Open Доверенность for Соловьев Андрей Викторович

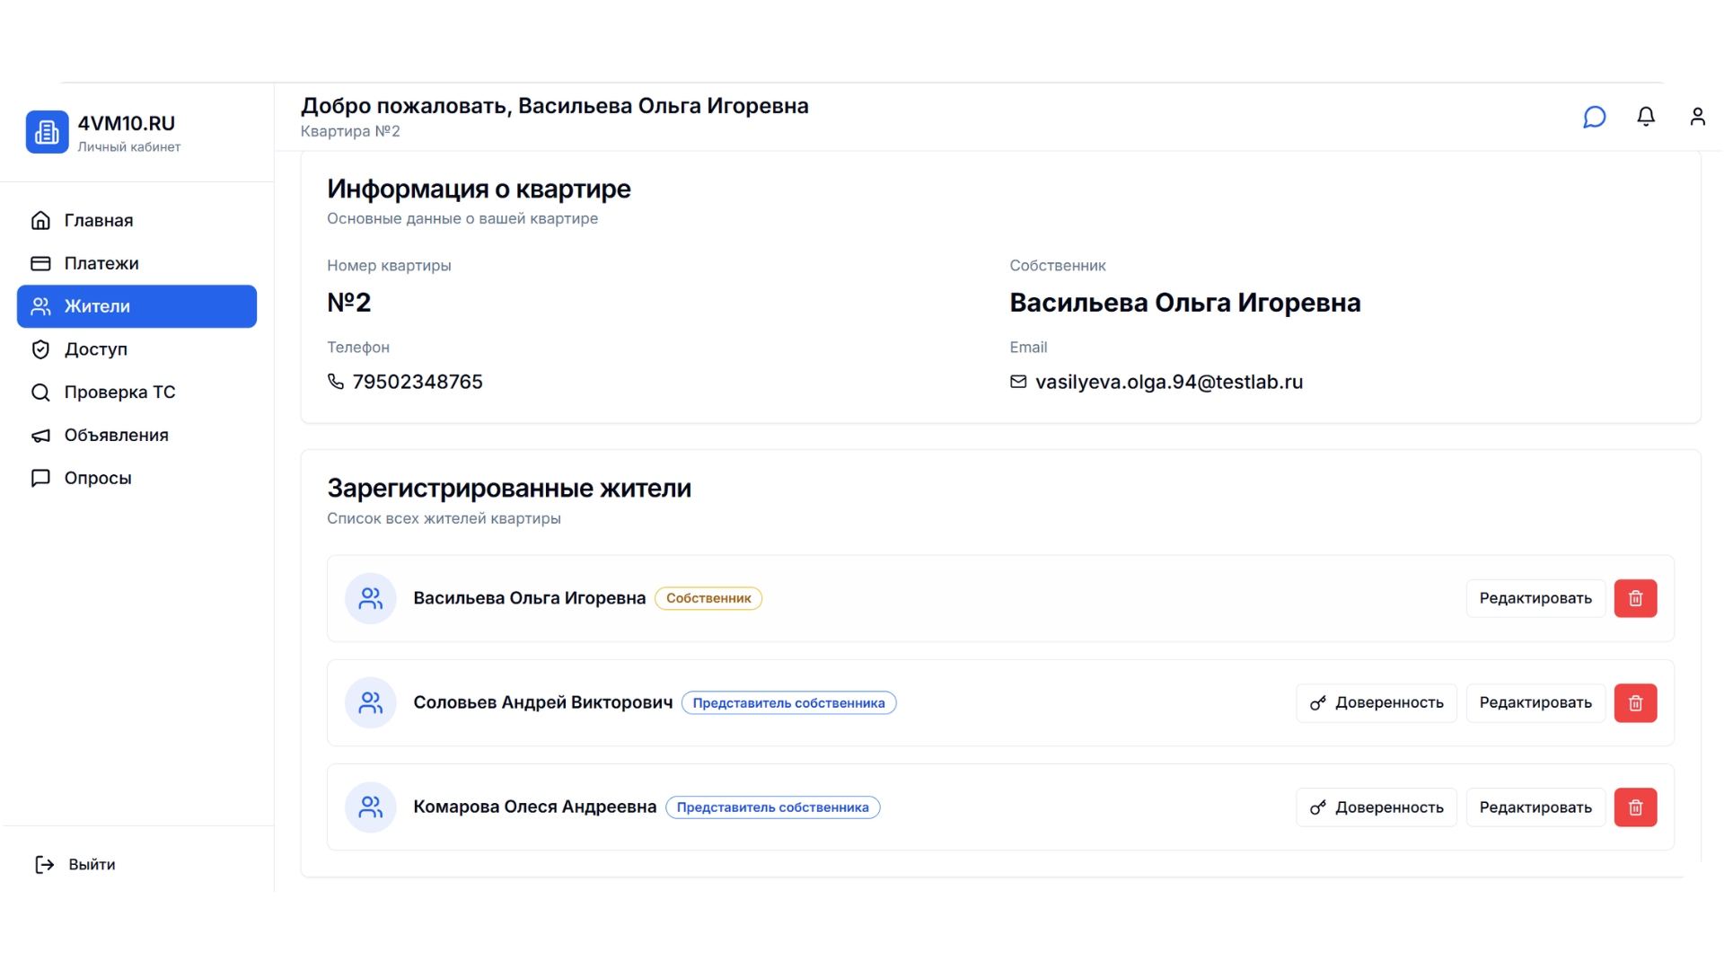tap(1376, 703)
